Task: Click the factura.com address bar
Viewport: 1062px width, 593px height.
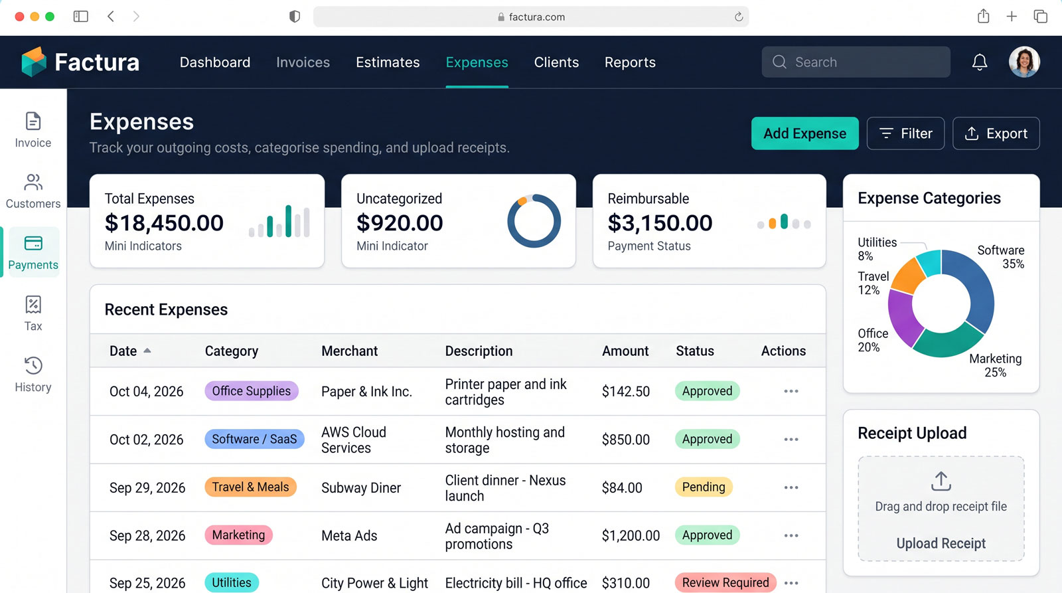Action: click(531, 17)
